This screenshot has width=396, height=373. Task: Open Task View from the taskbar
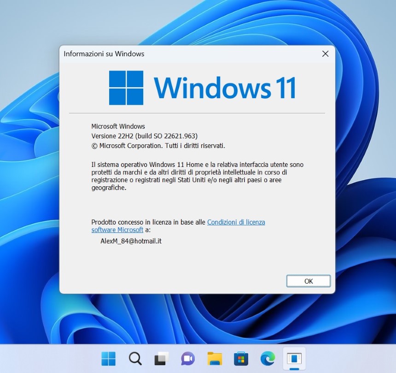point(162,358)
